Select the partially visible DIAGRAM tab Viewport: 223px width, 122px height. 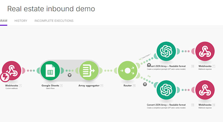[4, 21]
